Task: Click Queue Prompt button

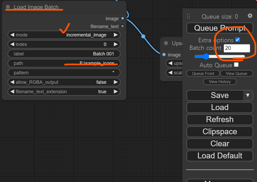Action: [x=220, y=28]
